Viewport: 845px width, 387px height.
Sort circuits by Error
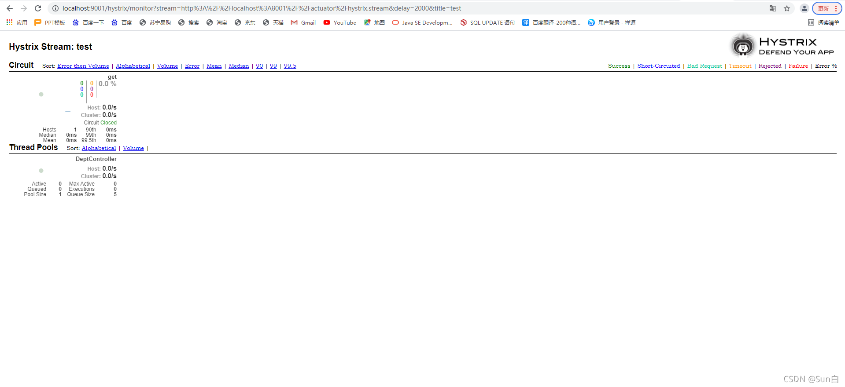coord(192,66)
